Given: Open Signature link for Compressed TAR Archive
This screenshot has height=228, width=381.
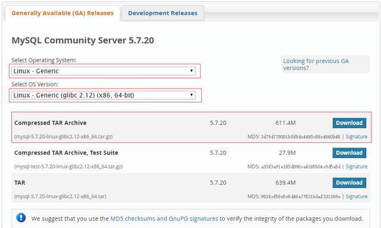Looking at the screenshot, I should point(357,136).
